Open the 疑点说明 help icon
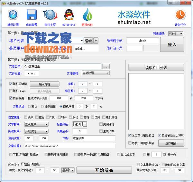The image size is (193, 182). point(13,15)
